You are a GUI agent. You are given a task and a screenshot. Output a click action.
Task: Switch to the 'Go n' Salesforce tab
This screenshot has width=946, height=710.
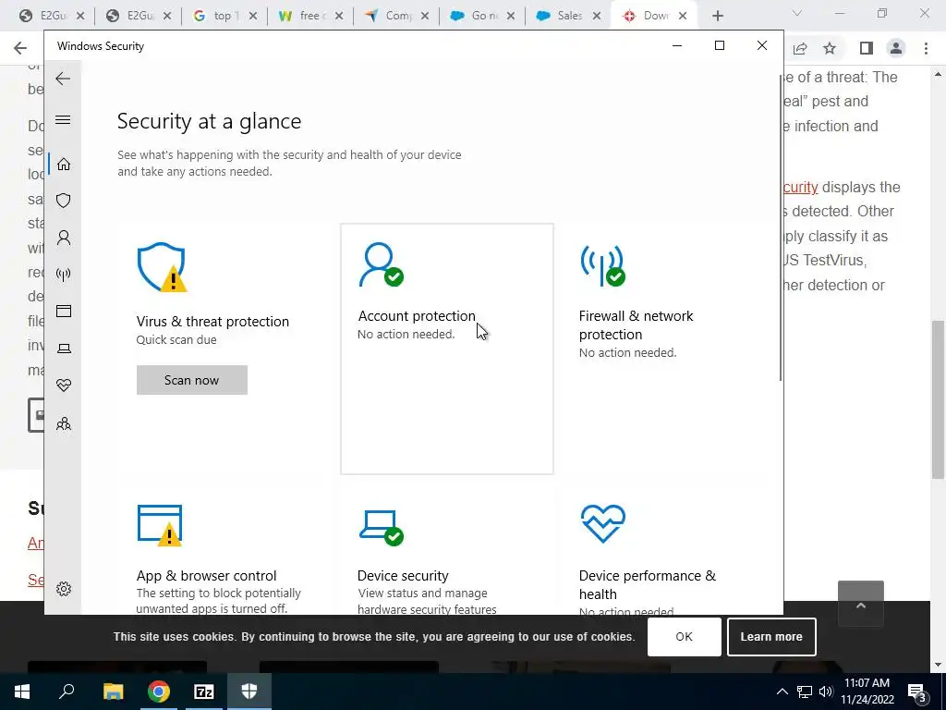pyautogui.click(x=483, y=16)
